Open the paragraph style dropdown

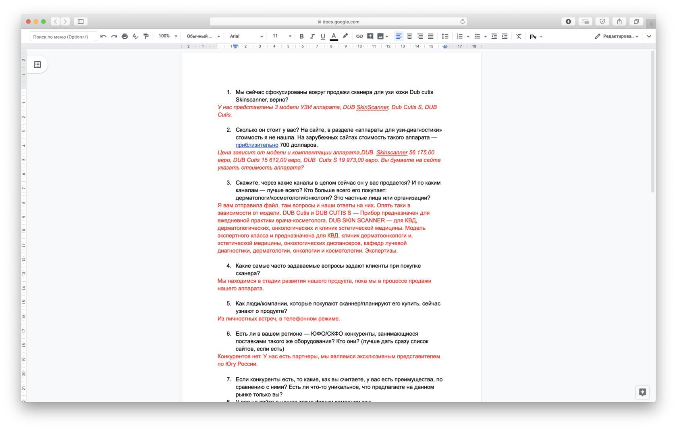tap(204, 36)
